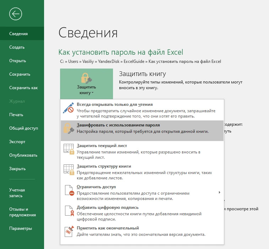Image resolution: width=269 pixels, height=249 pixels.
Task: Choose Опубликовать in the sidebar
Action: (x=22, y=155)
